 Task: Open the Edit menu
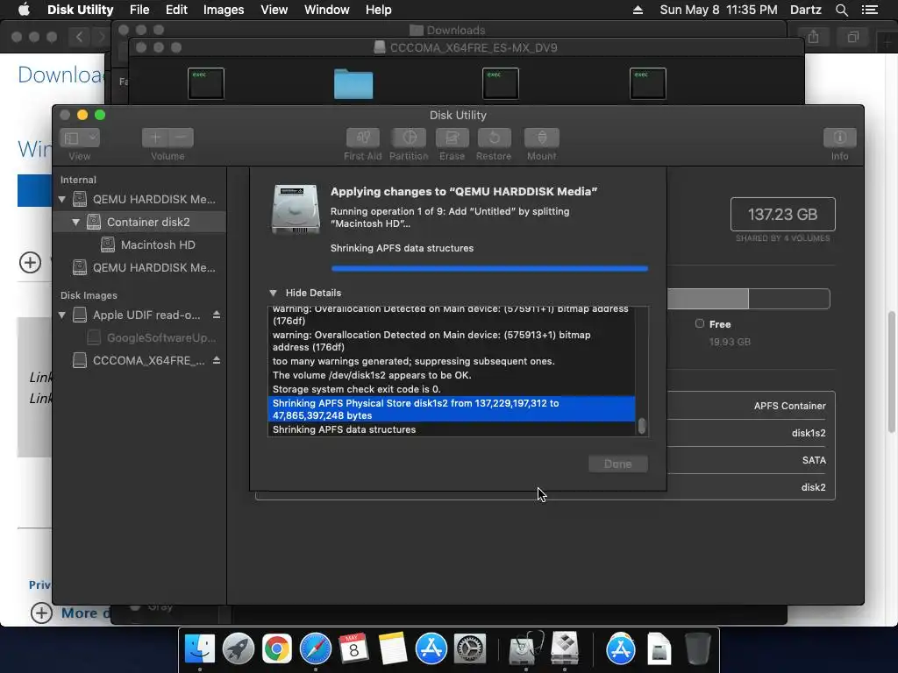(176, 10)
